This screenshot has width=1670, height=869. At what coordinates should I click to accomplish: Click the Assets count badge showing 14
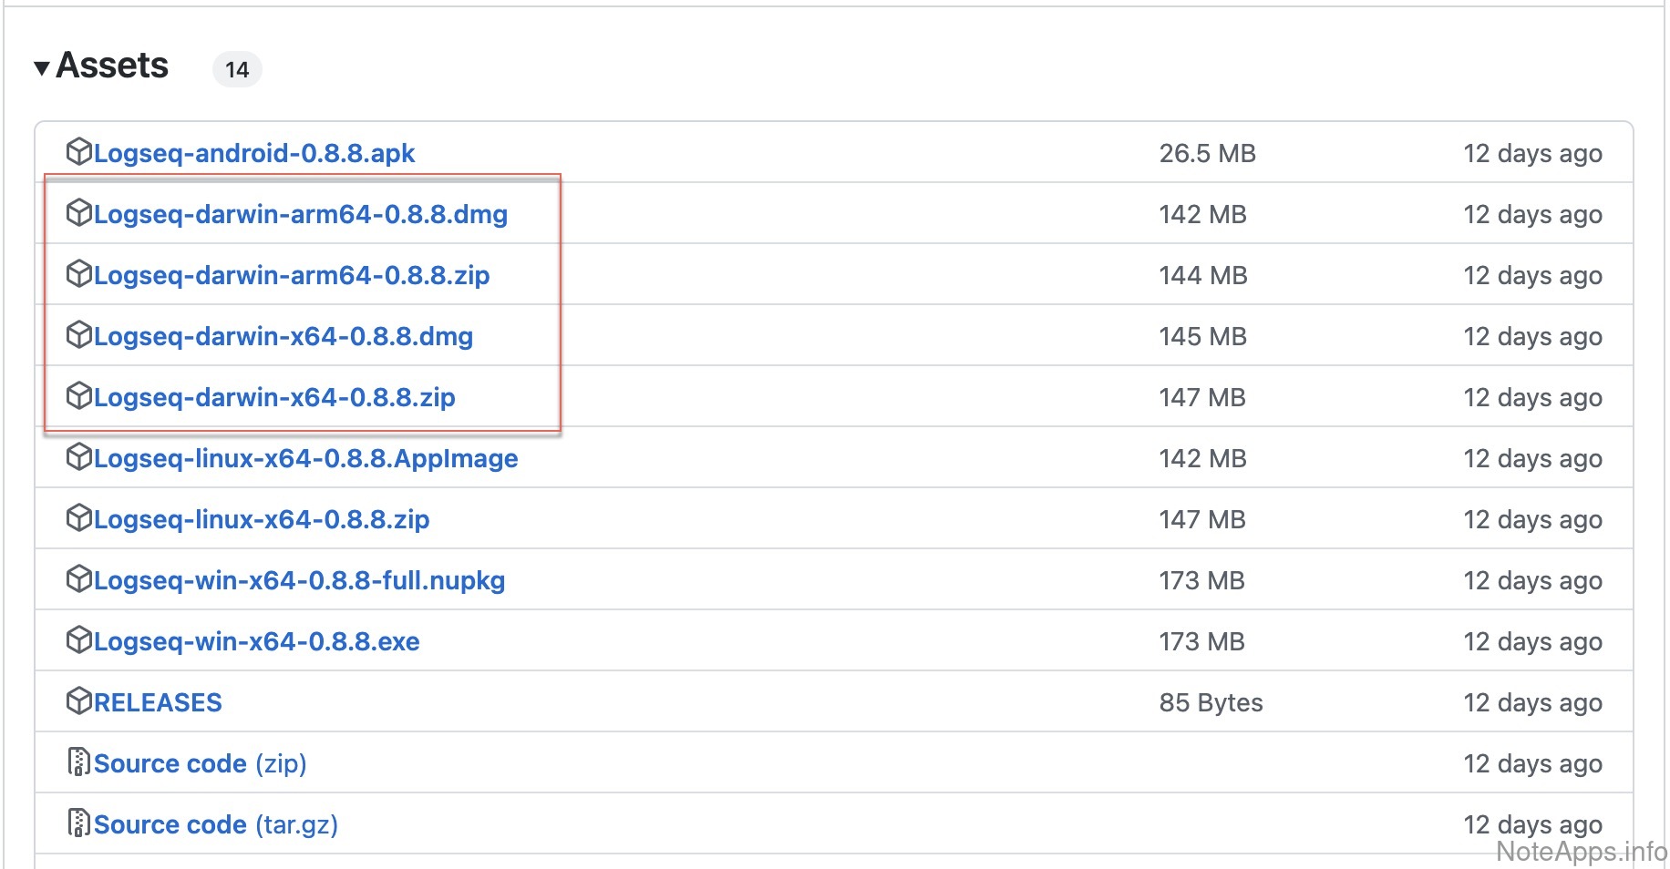(237, 70)
